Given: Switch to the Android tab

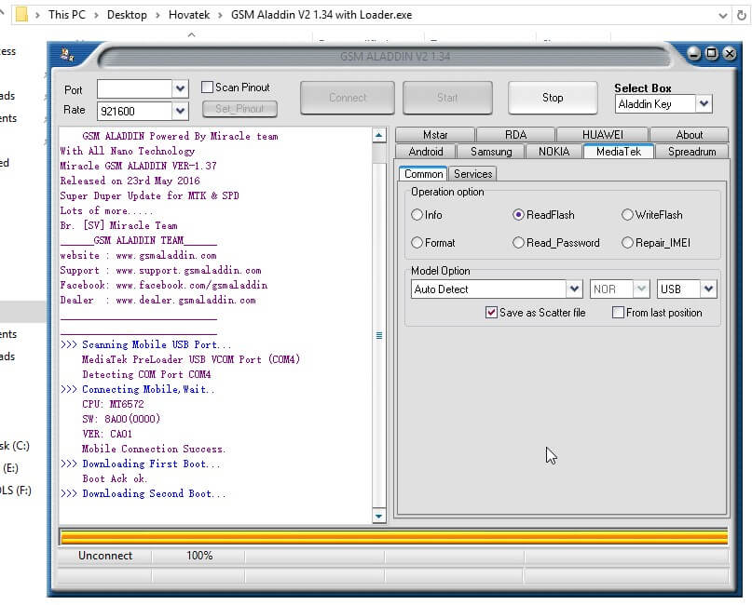Looking at the screenshot, I should point(426,152).
